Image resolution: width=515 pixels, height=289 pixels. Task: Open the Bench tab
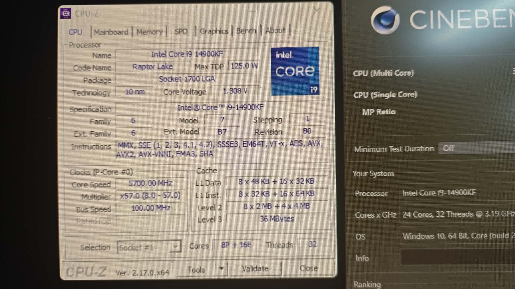(x=246, y=31)
